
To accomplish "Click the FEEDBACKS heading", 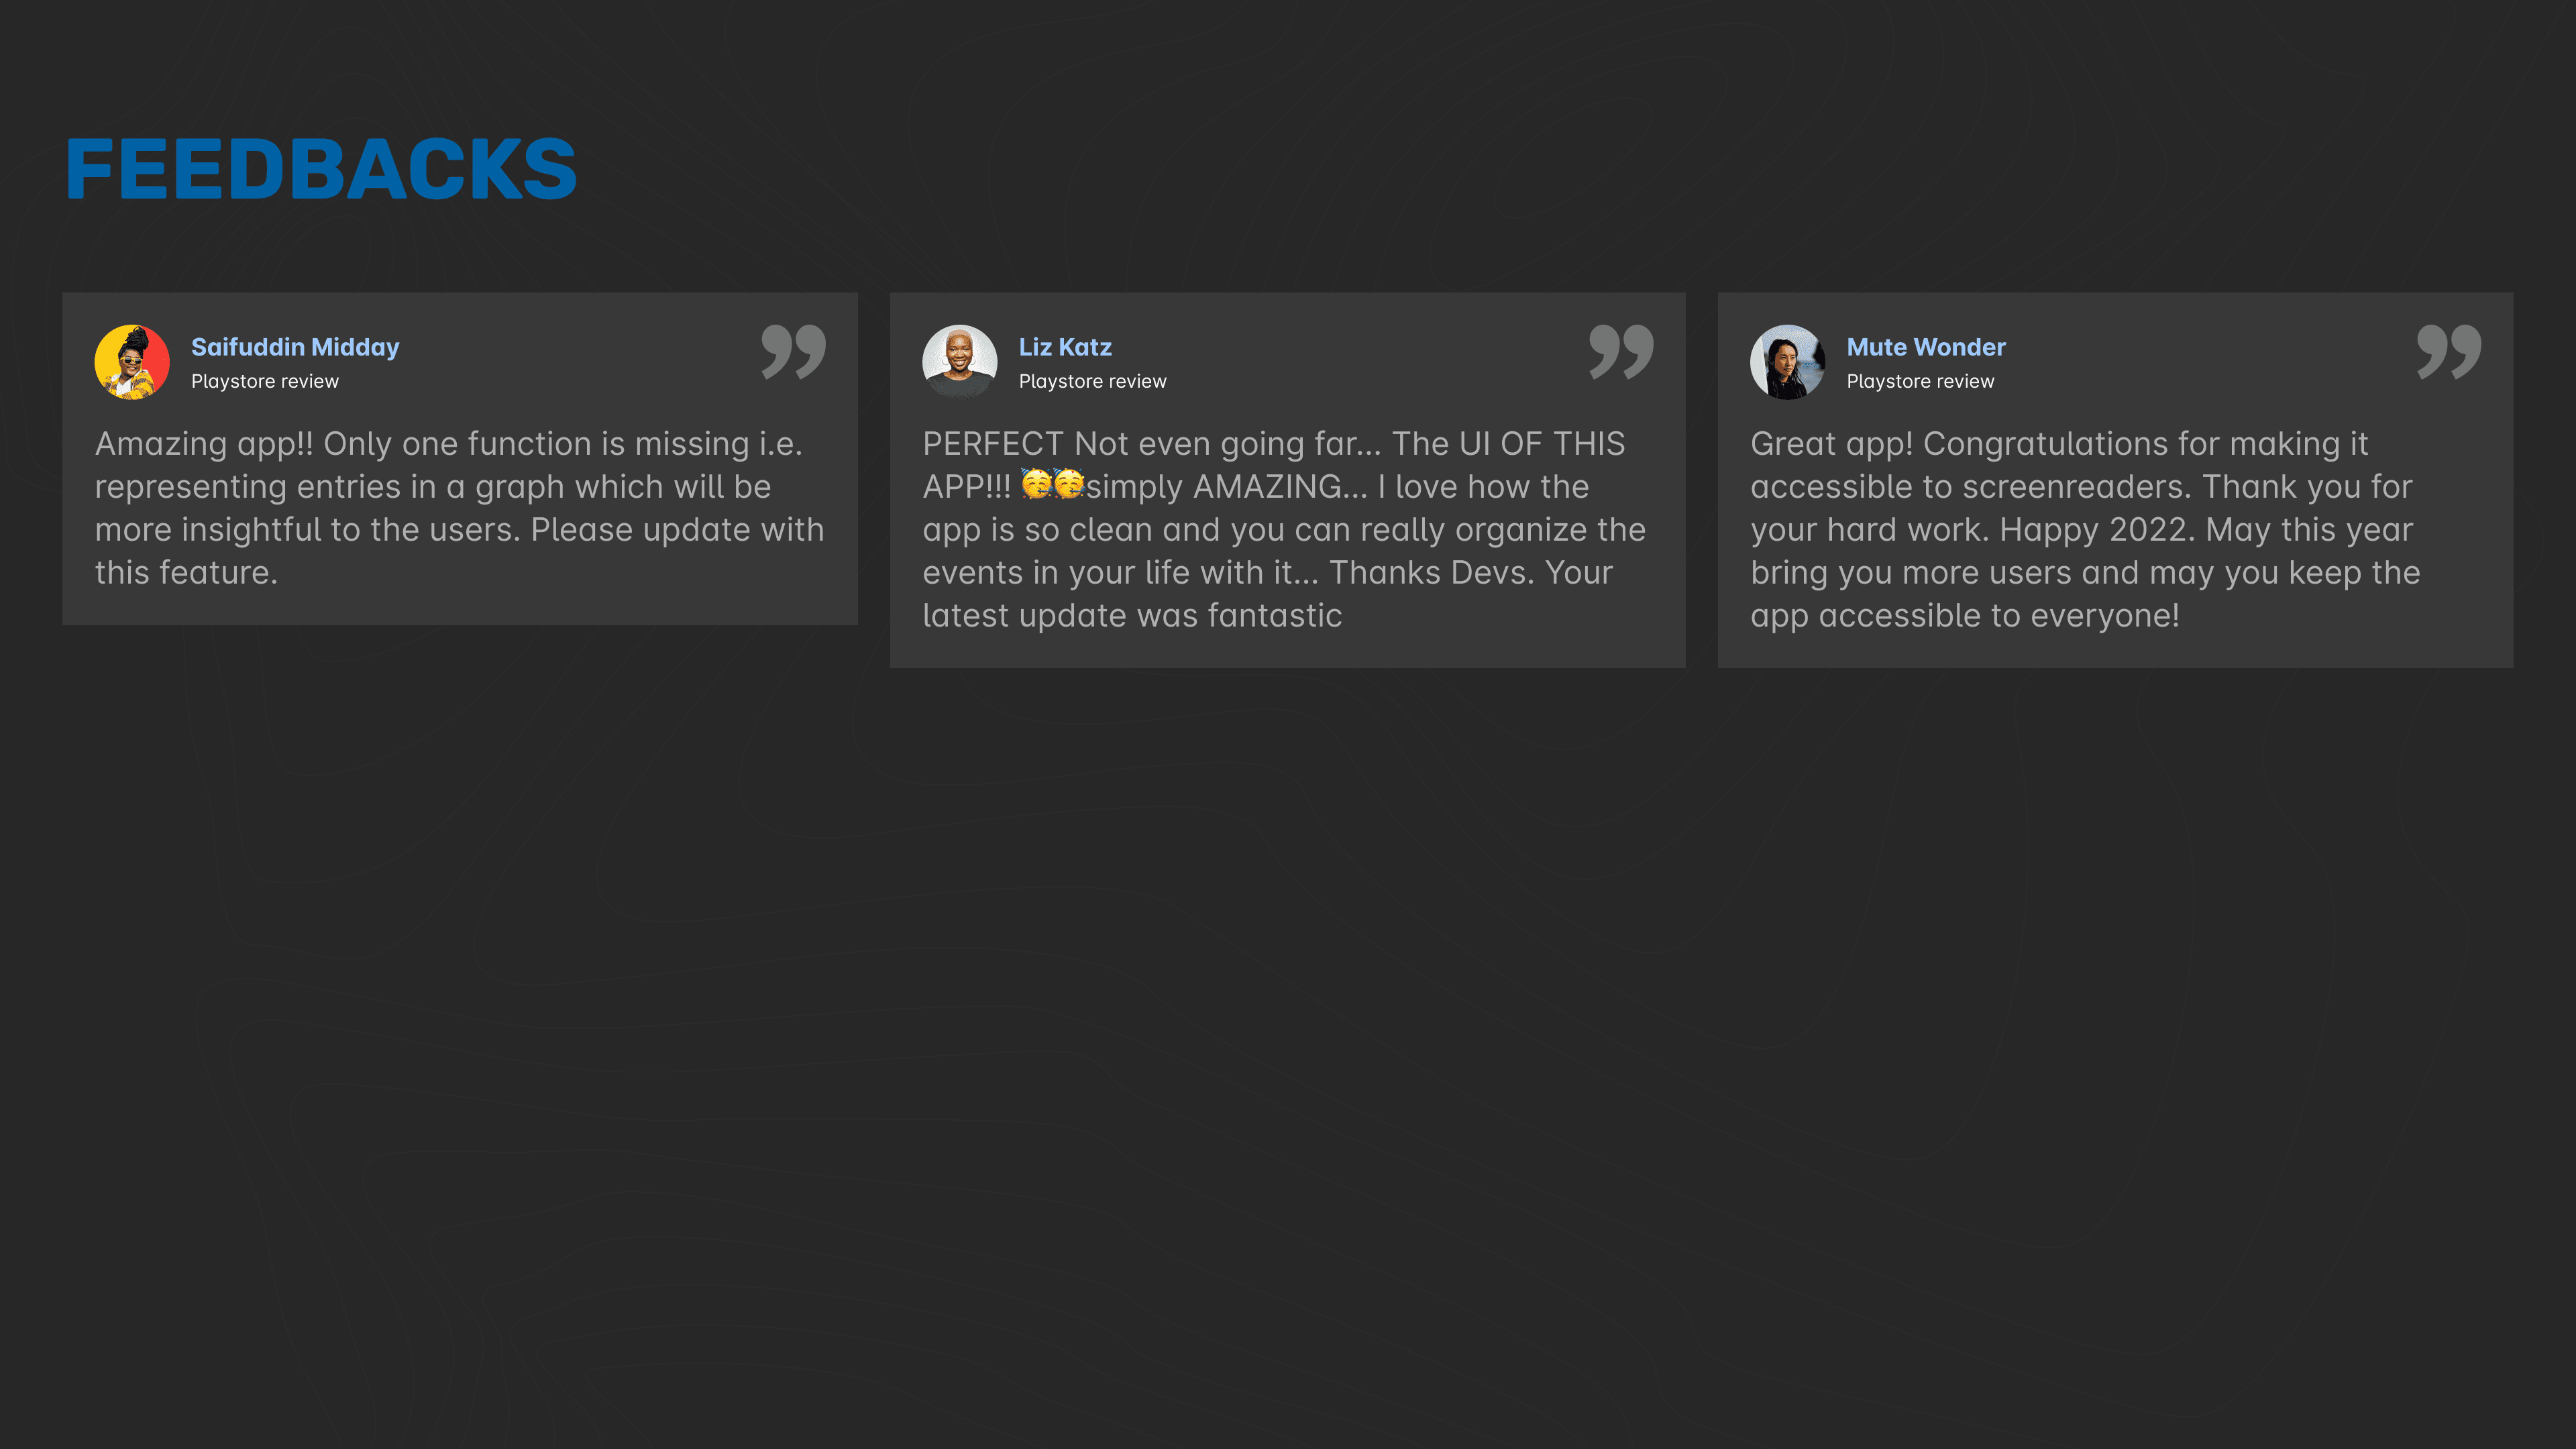I will [321, 169].
